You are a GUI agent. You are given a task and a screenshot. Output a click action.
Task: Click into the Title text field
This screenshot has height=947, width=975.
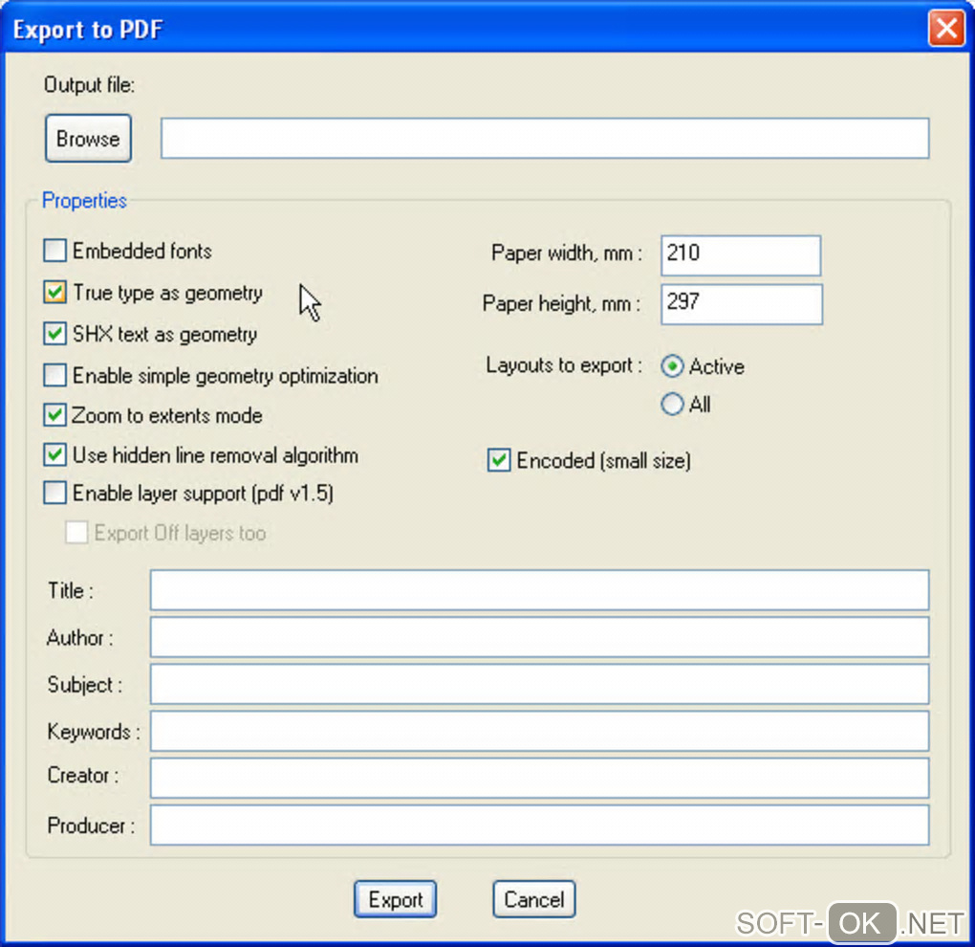[539, 590]
